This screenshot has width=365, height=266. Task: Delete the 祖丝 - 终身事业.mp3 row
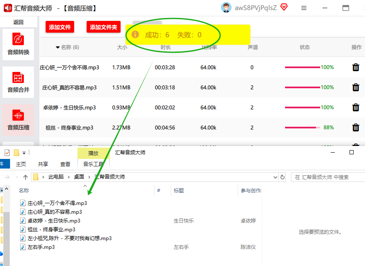(x=355, y=128)
